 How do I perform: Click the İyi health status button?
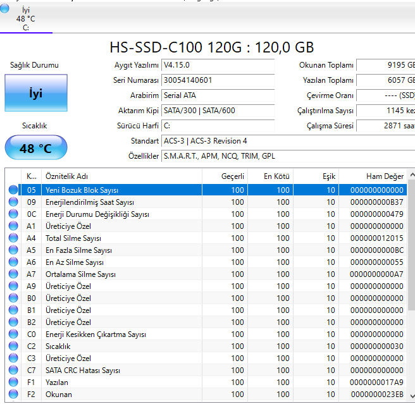[36, 93]
